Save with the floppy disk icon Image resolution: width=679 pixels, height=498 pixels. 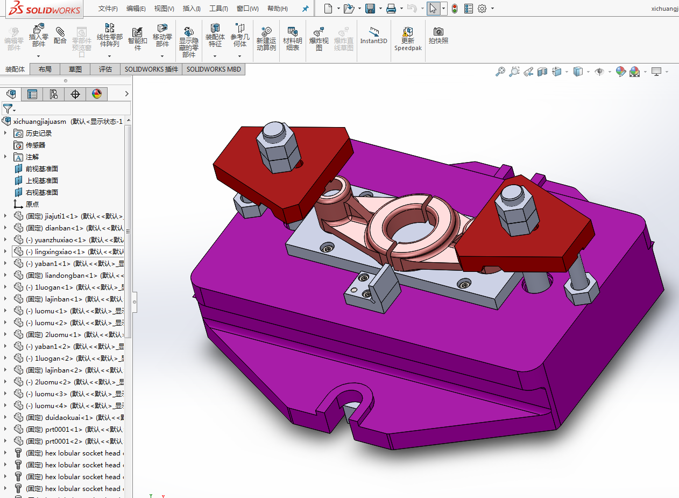pos(370,9)
